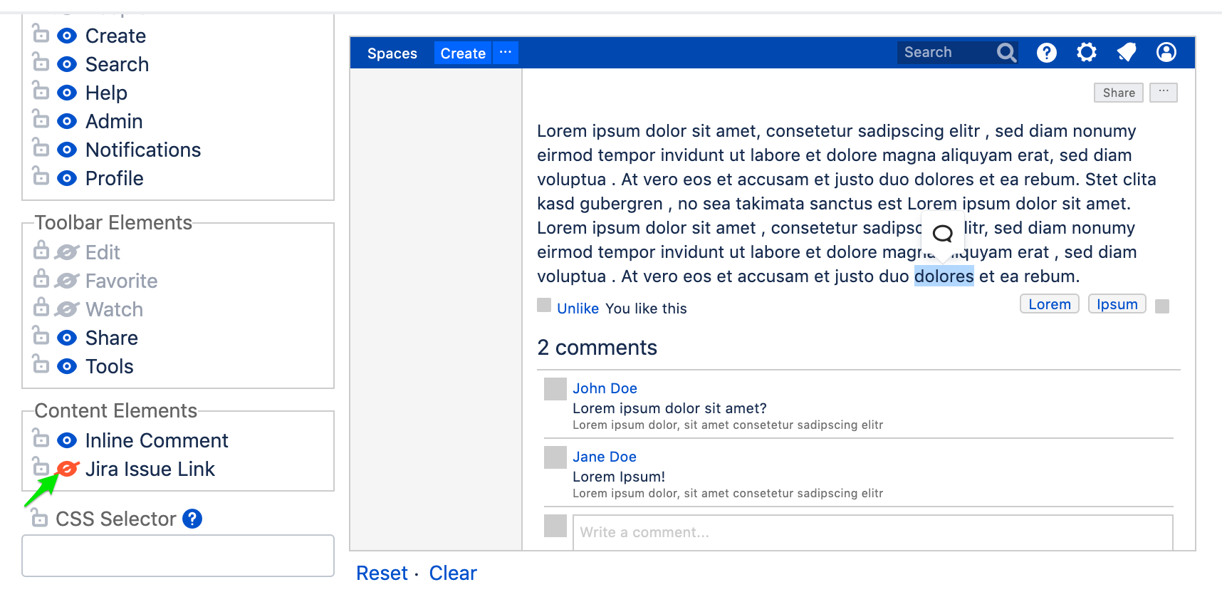Click the gray square next to Ipsum label
This screenshot has height=607, width=1222.
coord(1162,306)
